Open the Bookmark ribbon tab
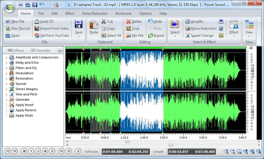Screen dimensions: 264x159 [x=123, y=14]
